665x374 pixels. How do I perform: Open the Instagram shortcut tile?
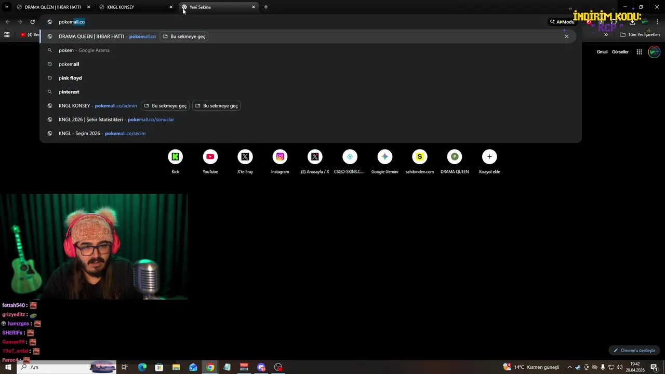[280, 162]
